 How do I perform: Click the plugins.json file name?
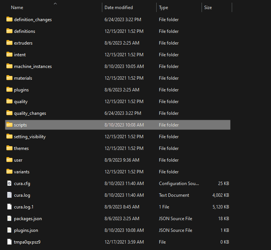coord(26,230)
